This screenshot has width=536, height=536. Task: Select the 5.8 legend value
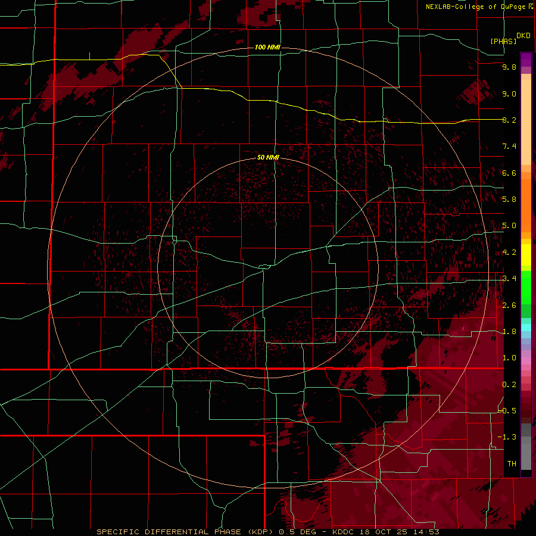(x=509, y=200)
